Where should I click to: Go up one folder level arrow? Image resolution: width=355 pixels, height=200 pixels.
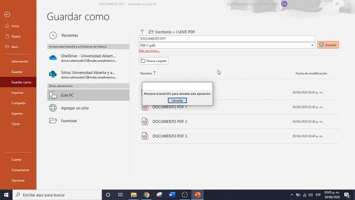click(x=142, y=32)
